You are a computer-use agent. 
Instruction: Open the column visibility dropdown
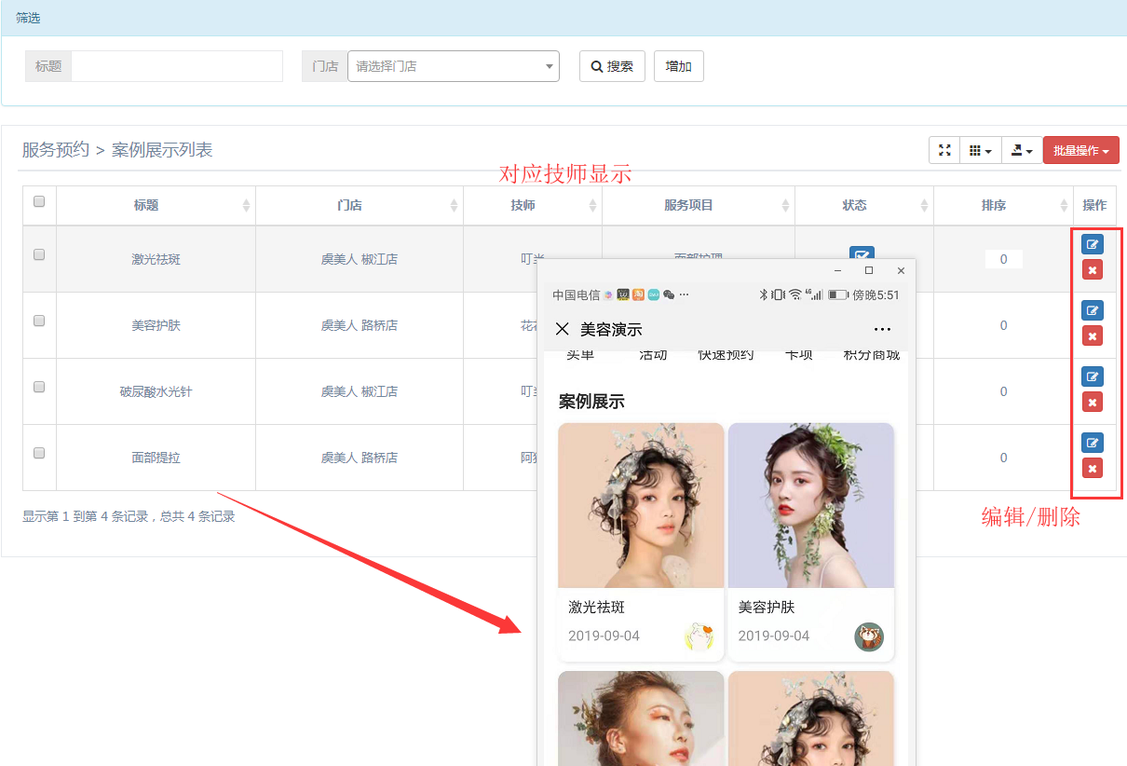pyautogui.click(x=980, y=150)
